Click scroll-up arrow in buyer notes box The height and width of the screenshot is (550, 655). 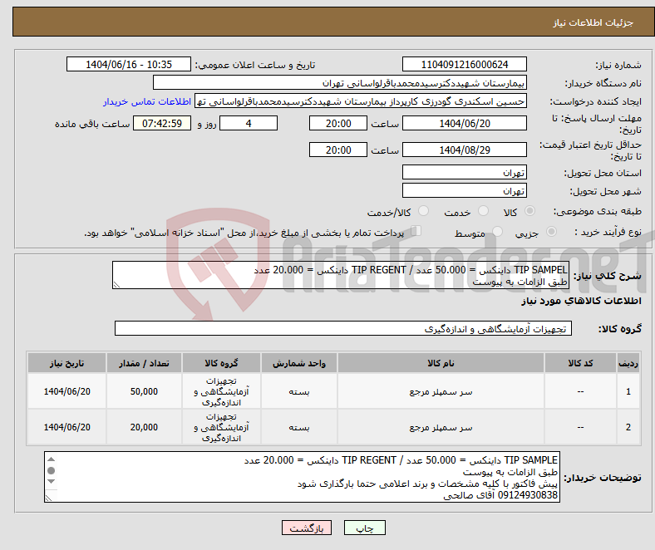51,459
